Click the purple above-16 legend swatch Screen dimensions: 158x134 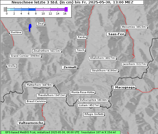click(x=66, y=9)
